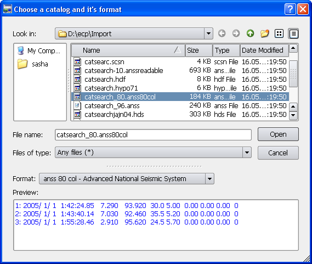This screenshot has height=264, width=312.
Task: Click the dialog's question-mark Help button
Action: pos(290,9)
